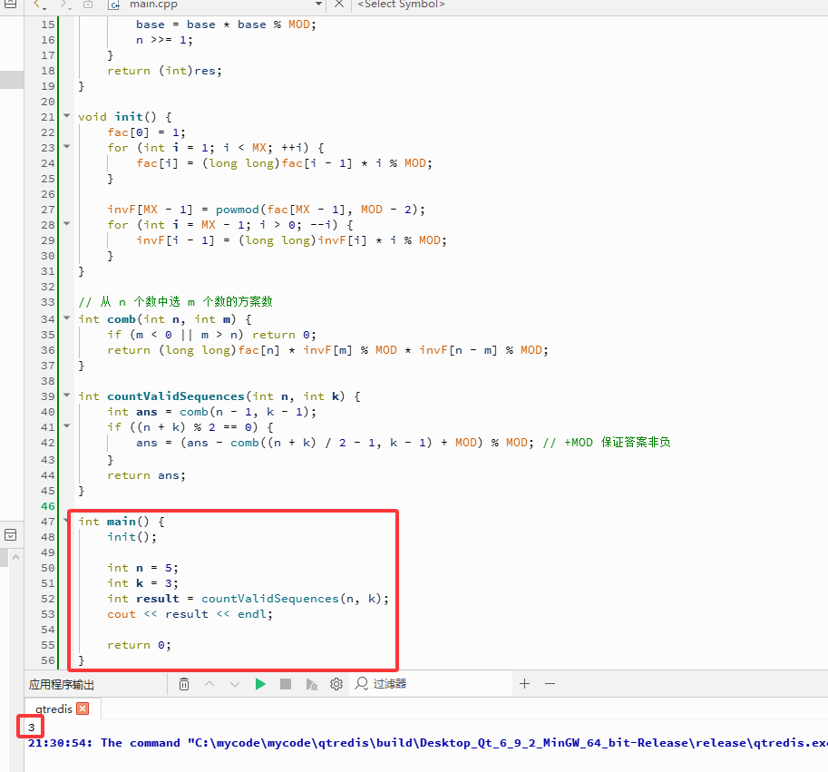The width and height of the screenshot is (828, 772).
Task: Collapse the init() function at line 21
Action: tap(66, 115)
